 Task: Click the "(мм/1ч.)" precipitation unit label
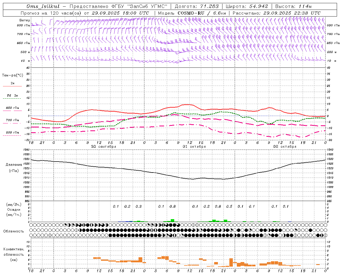pos(14,215)
